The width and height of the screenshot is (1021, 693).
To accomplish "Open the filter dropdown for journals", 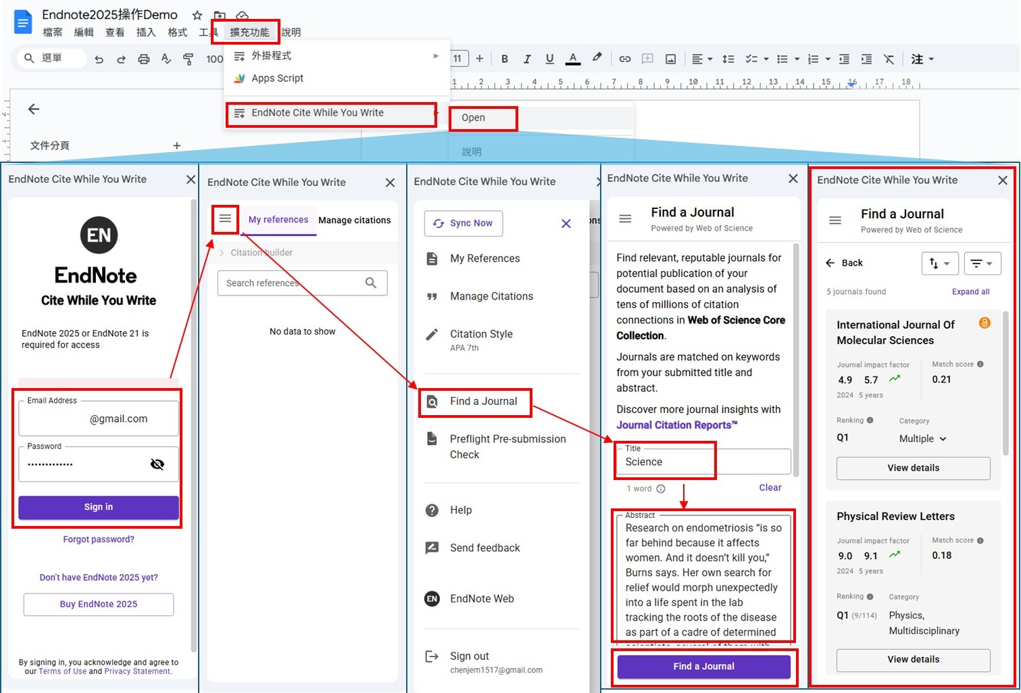I will (982, 263).
